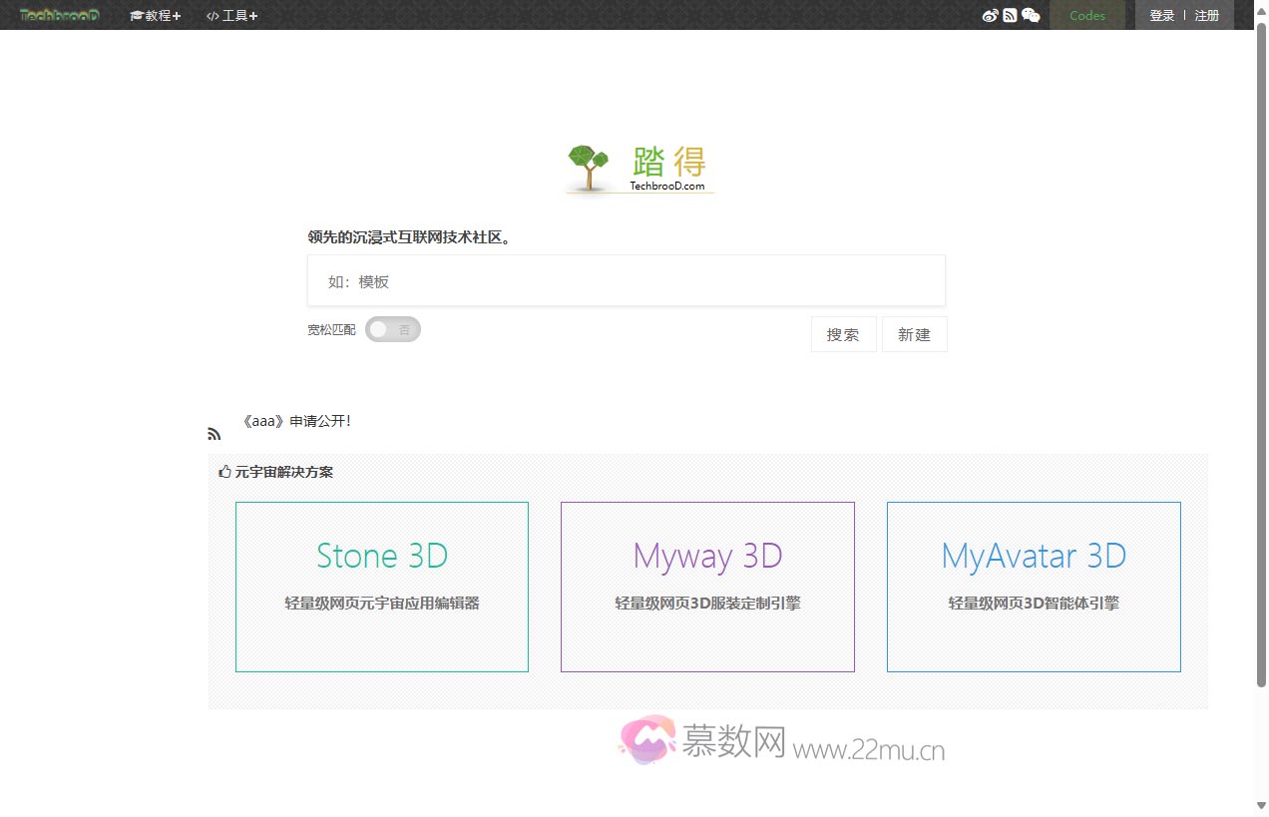Open the Stone 3D card

point(382,587)
